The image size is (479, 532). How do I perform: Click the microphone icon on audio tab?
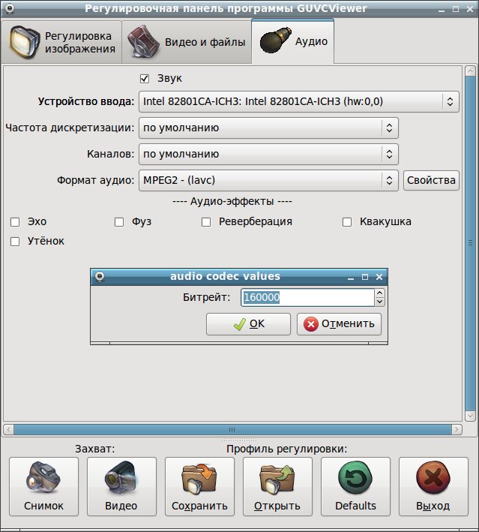[x=275, y=40]
